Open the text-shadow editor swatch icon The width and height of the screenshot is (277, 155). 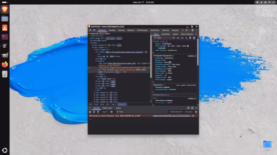(169, 46)
